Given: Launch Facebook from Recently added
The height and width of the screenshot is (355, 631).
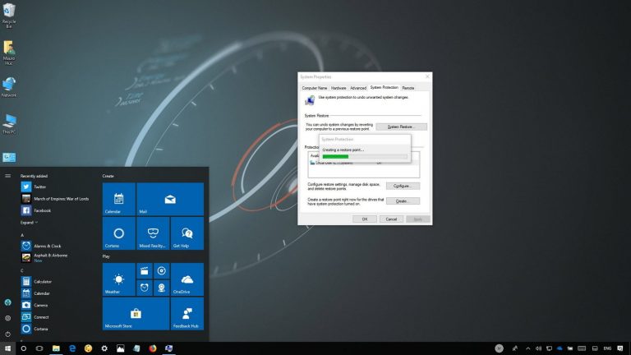Looking at the screenshot, I should [x=36, y=210].
